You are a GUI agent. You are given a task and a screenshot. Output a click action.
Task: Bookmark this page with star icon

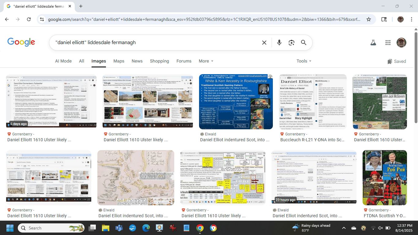point(369,19)
